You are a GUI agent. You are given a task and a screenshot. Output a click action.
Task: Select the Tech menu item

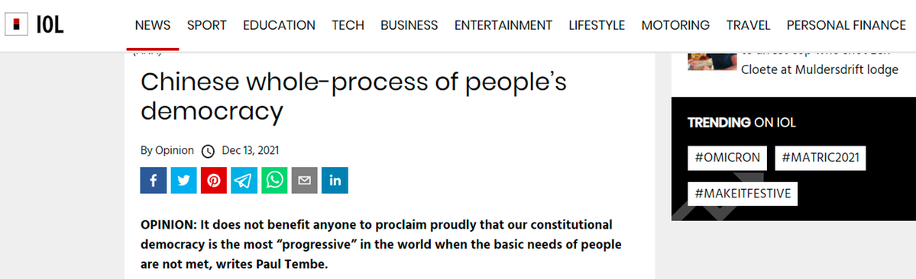tap(348, 25)
